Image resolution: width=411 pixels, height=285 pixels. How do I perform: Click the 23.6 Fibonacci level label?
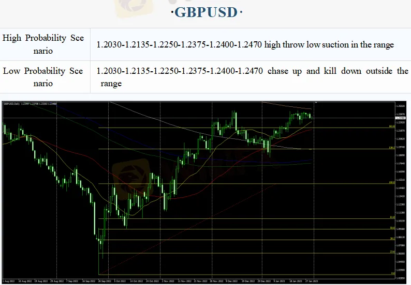[392, 252]
